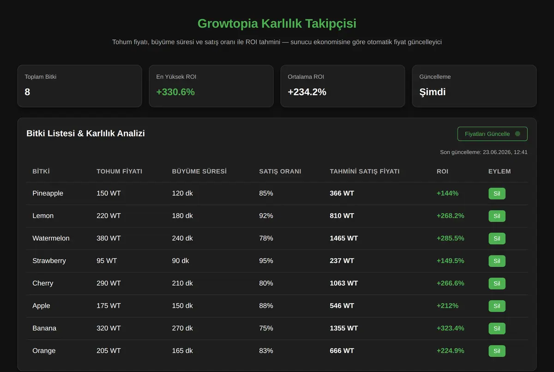Click the Strawberry plant name
Screen dimensions: 554x372
pos(49,261)
